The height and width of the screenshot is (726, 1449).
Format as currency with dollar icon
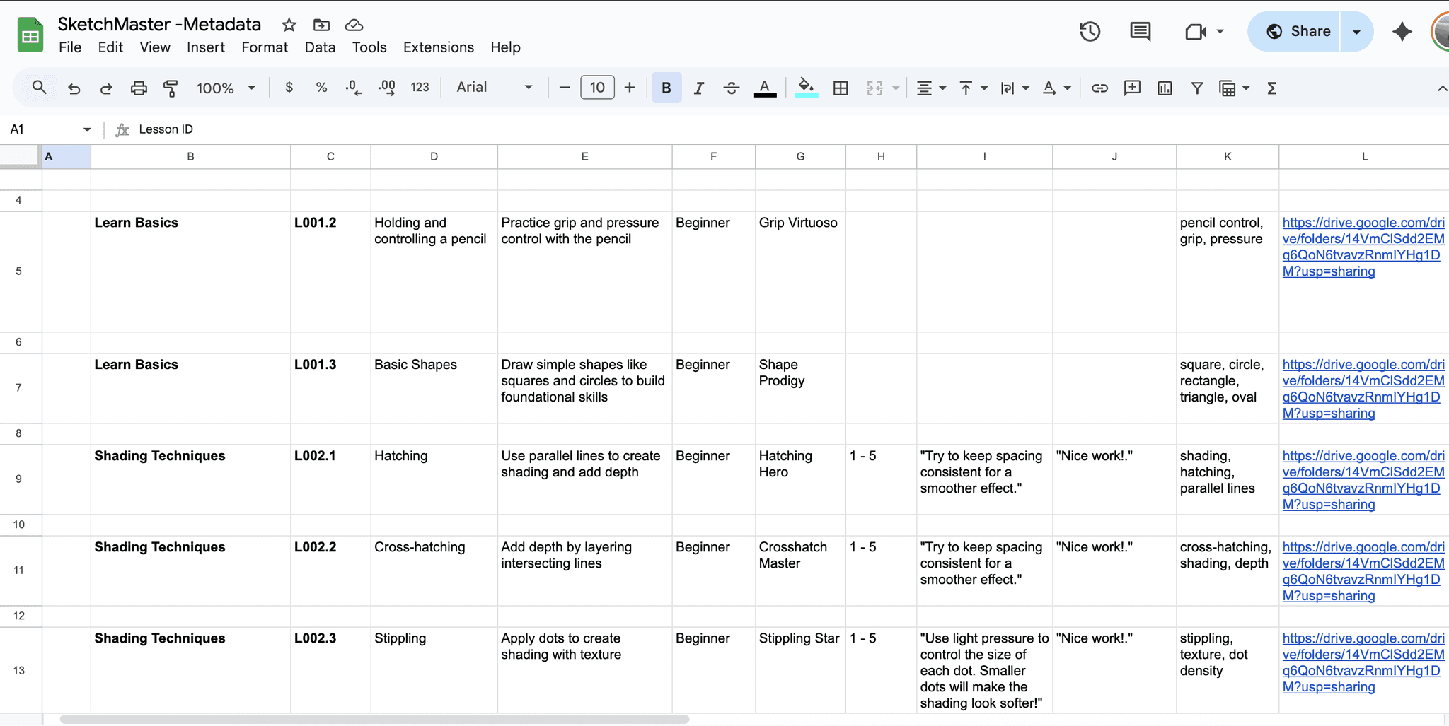coord(289,88)
